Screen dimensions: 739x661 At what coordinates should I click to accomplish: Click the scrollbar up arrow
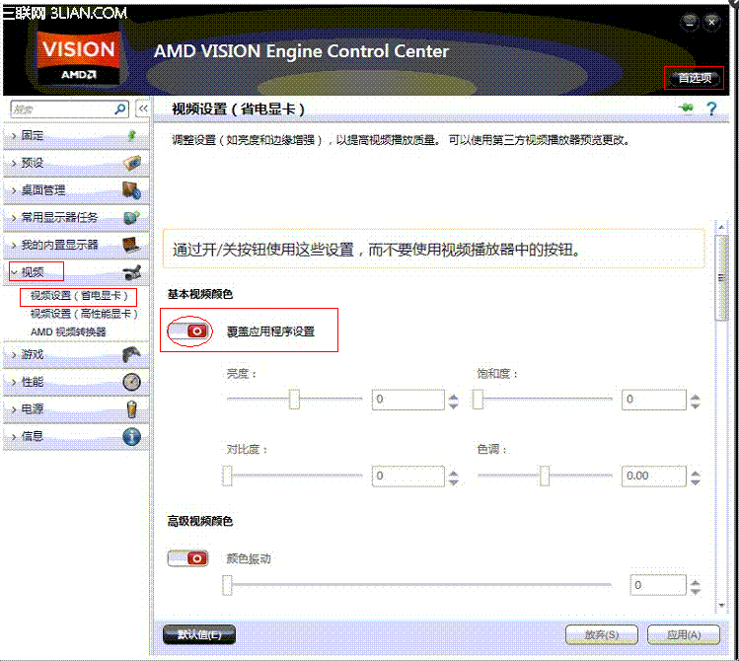tap(721, 227)
